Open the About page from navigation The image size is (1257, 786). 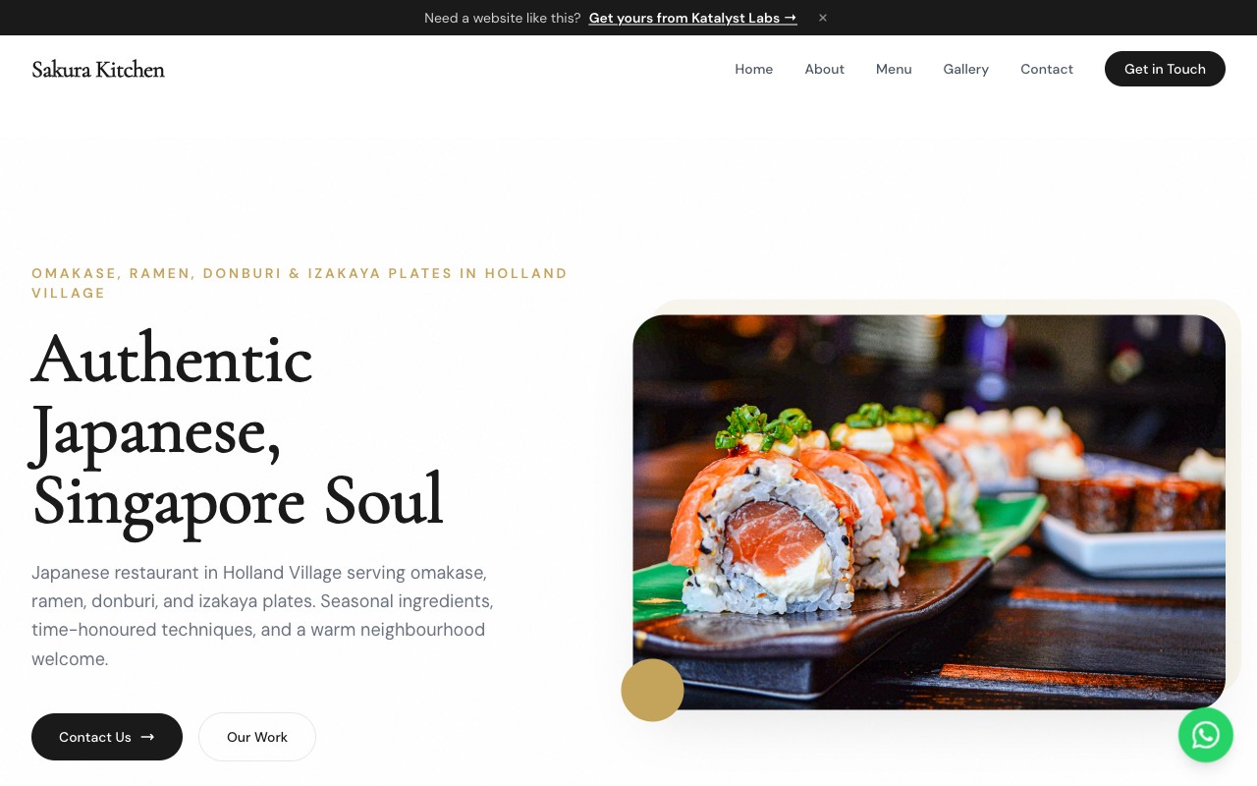click(825, 69)
